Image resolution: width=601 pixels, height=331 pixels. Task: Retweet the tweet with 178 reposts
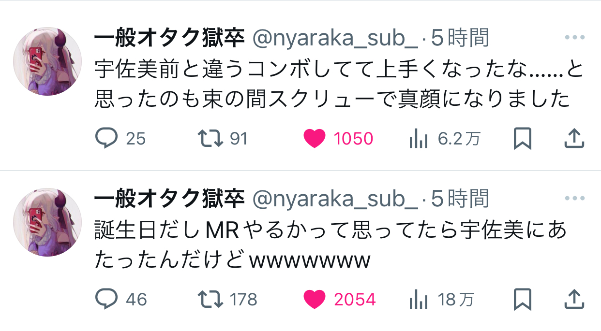click(211, 300)
